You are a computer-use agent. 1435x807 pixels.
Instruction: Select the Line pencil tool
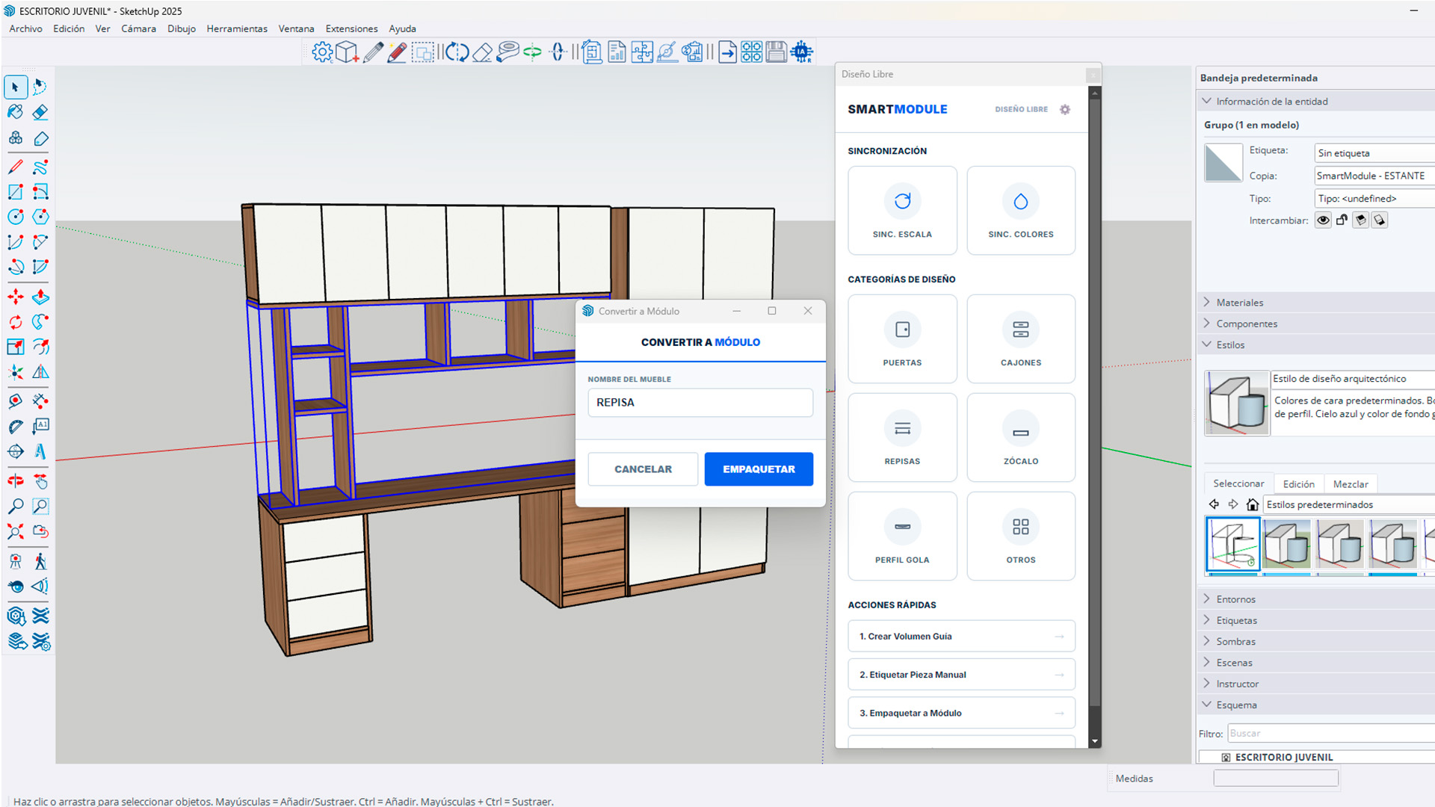point(16,167)
